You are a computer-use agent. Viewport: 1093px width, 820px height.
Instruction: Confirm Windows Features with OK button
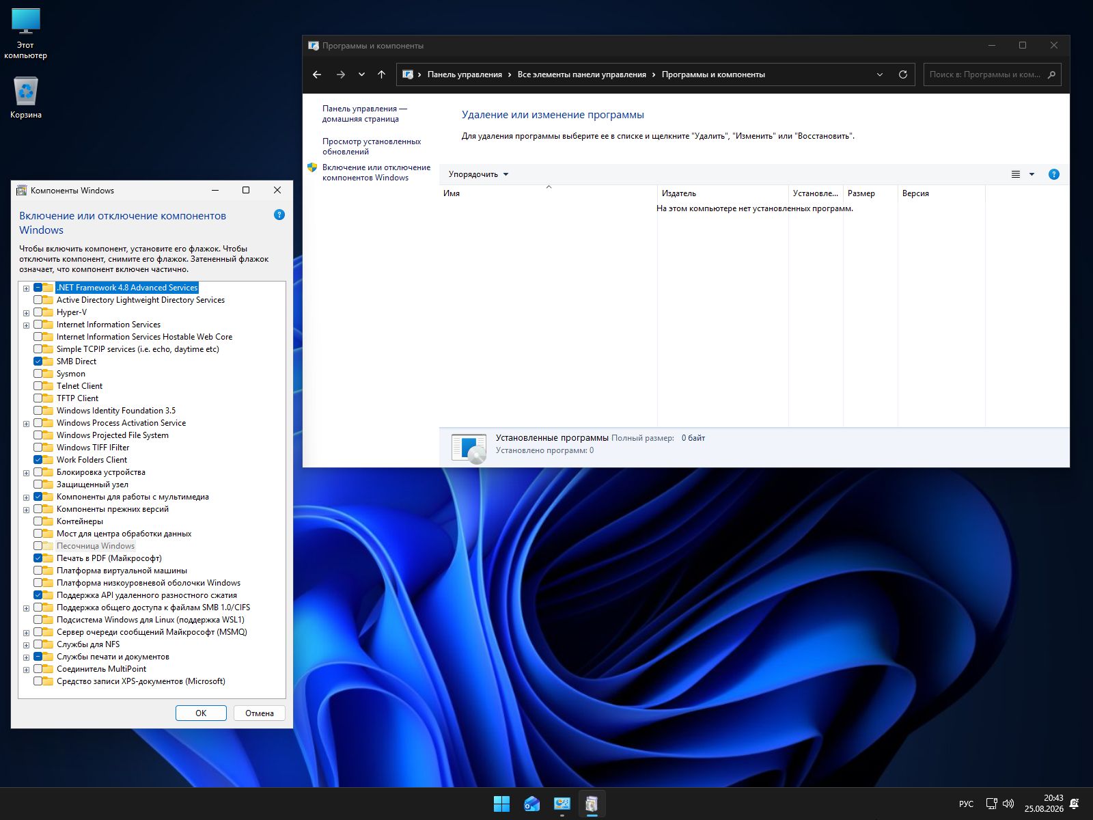click(201, 713)
